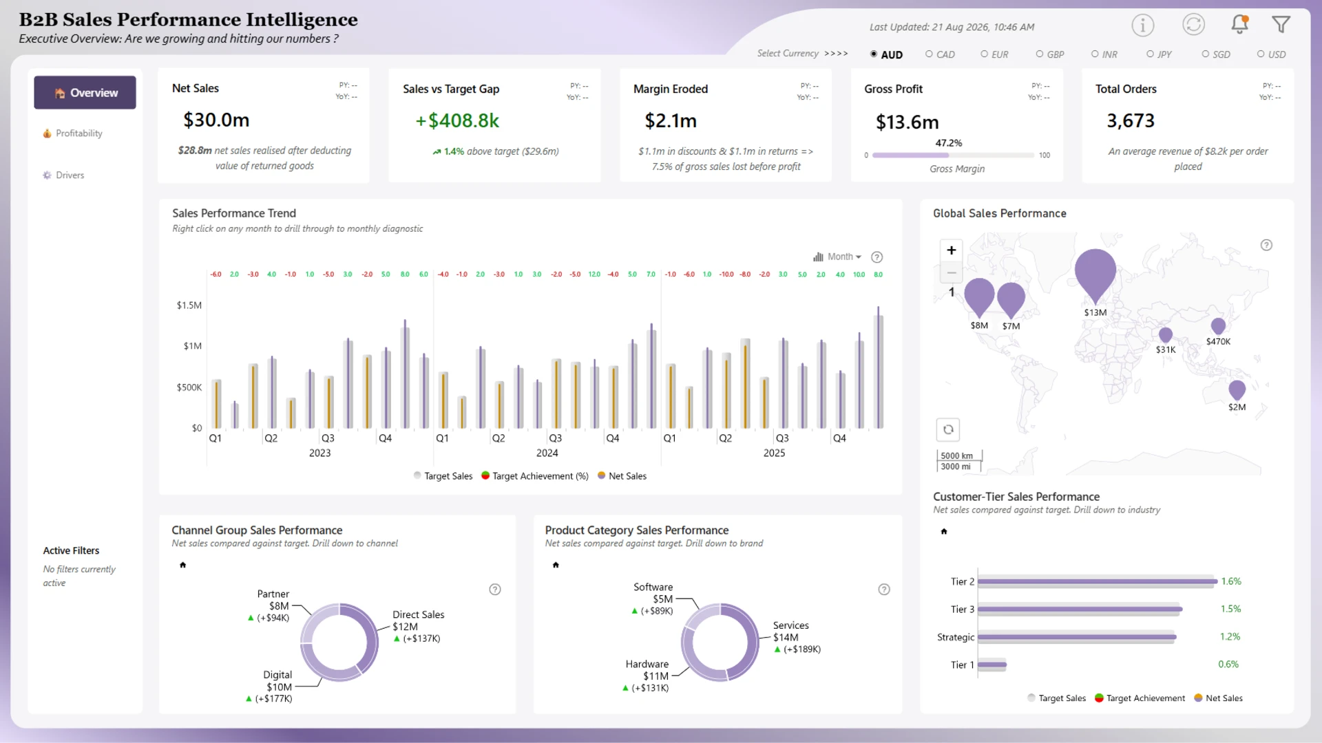Click the 2023 year axis label
This screenshot has height=743, width=1322.
click(319, 453)
